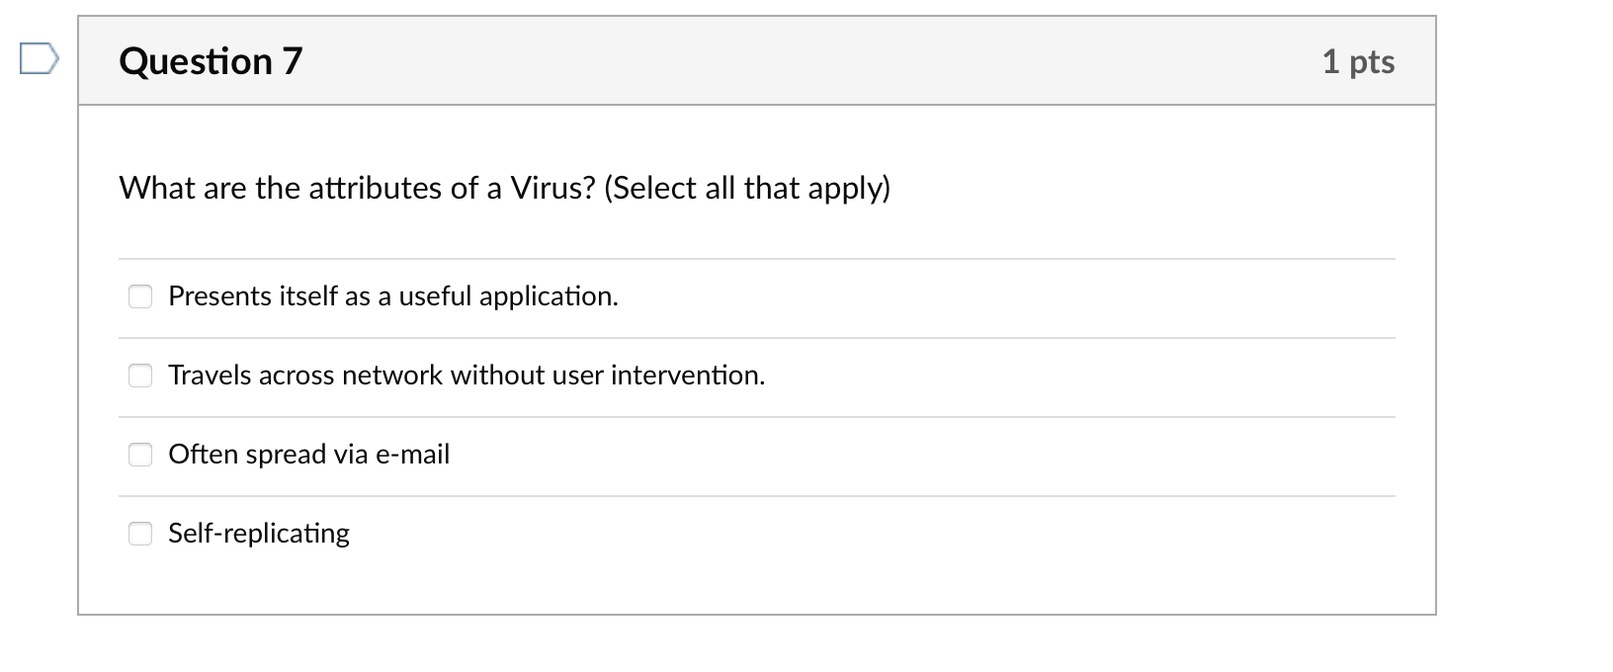Click the question prompt about Virus attributes
The image size is (1613, 672).
click(x=504, y=188)
